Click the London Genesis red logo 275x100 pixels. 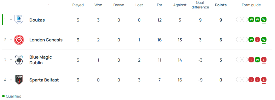(19, 40)
